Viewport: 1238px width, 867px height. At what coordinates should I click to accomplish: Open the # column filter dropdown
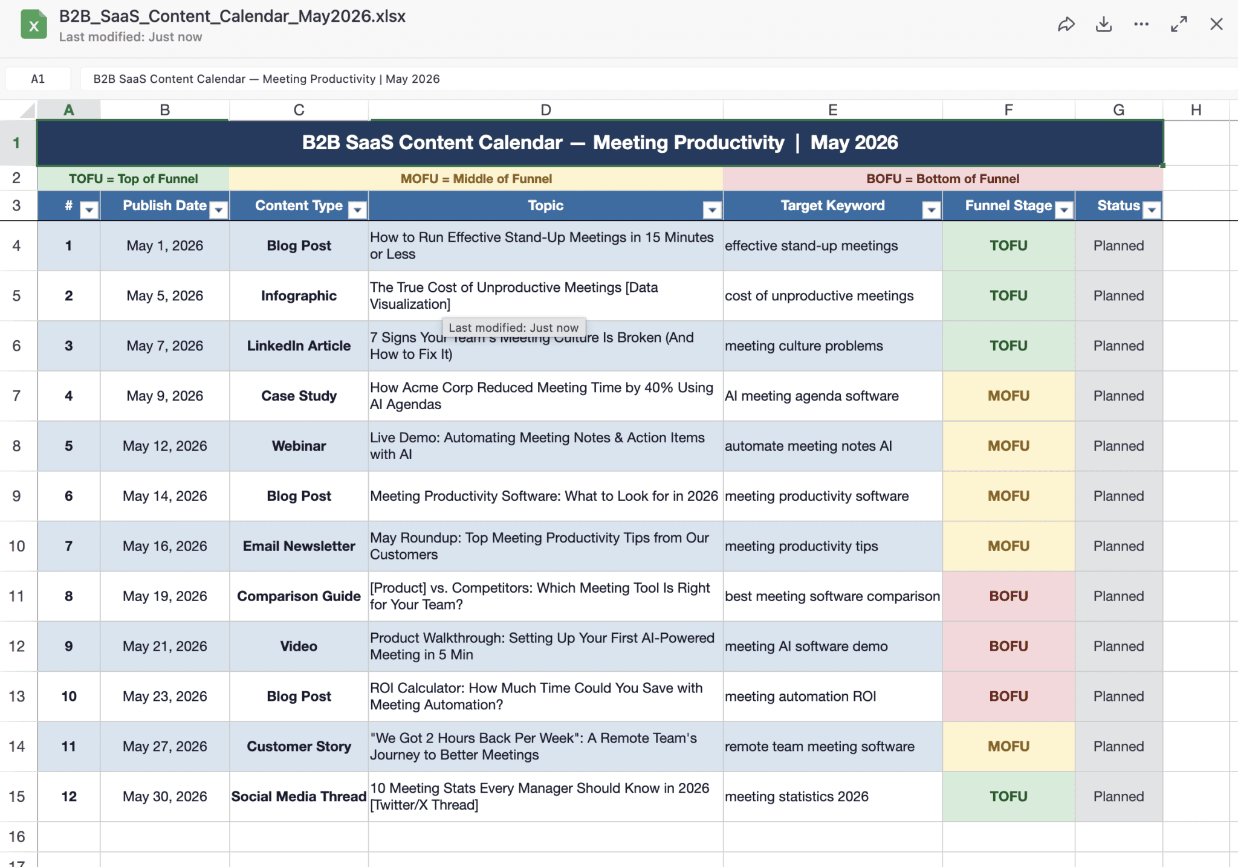tap(89, 210)
